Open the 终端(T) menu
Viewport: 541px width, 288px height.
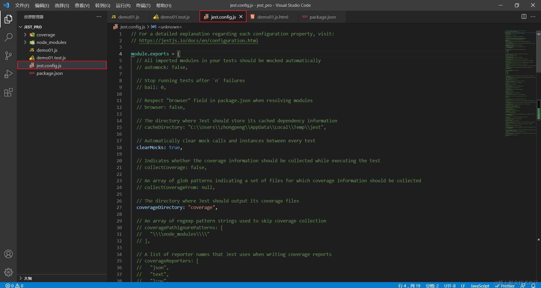coord(143,5)
